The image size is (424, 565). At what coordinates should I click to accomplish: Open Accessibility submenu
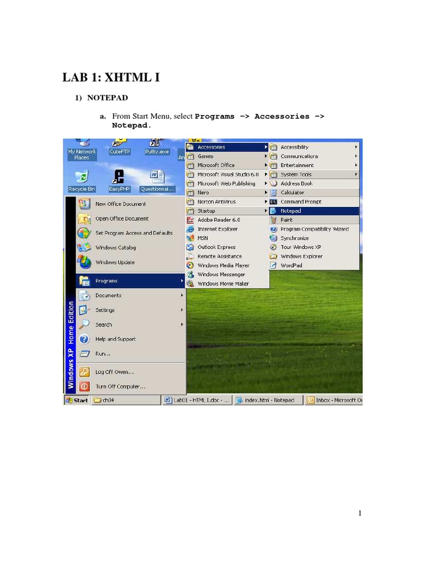[x=314, y=147]
